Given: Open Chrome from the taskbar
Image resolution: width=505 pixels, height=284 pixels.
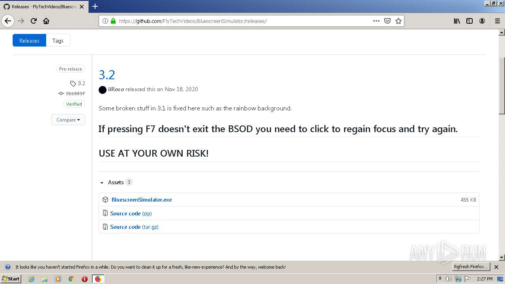Looking at the screenshot, I should (71, 279).
